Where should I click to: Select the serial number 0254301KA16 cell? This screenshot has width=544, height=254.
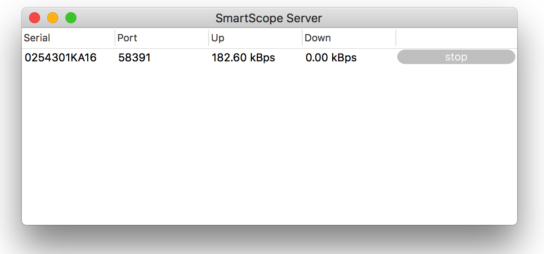point(60,58)
